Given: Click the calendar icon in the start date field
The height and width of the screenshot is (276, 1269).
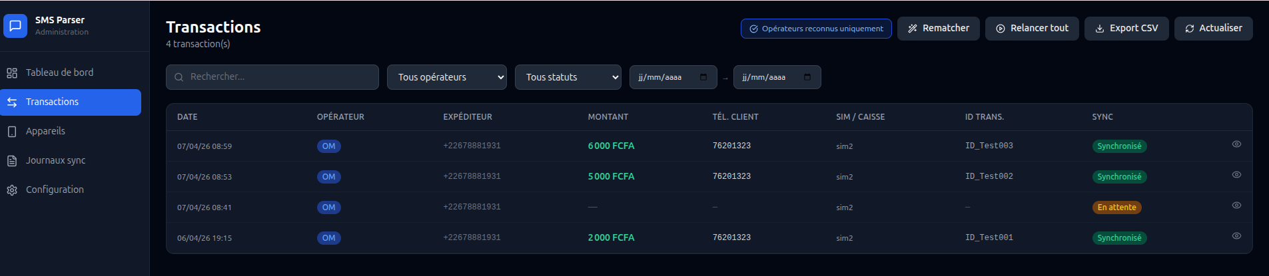Looking at the screenshot, I should click(x=703, y=77).
